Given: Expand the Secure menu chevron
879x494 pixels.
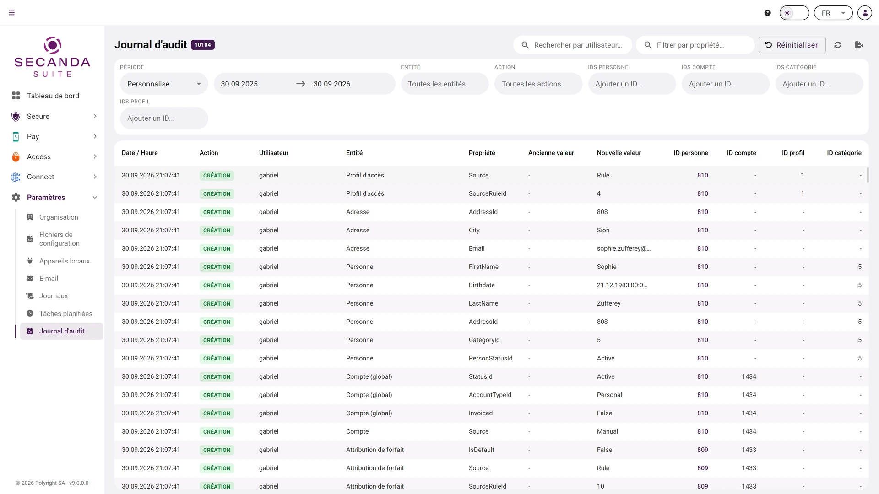Looking at the screenshot, I should point(95,116).
